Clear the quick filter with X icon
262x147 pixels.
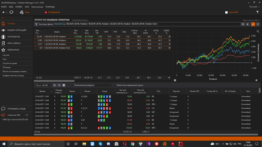coord(248,24)
